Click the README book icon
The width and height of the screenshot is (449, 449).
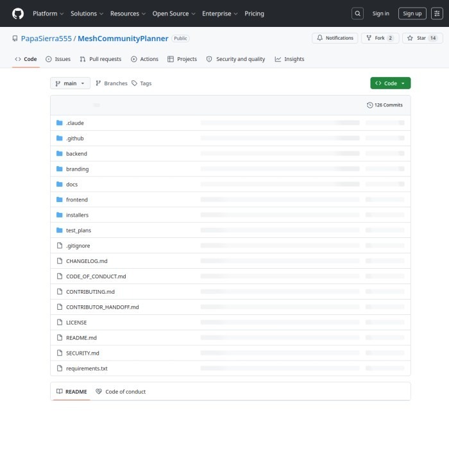[59, 391]
